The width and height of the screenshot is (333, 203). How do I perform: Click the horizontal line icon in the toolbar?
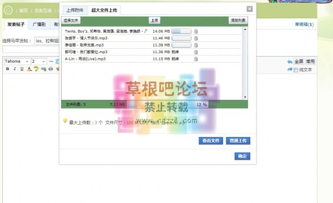click(51, 62)
